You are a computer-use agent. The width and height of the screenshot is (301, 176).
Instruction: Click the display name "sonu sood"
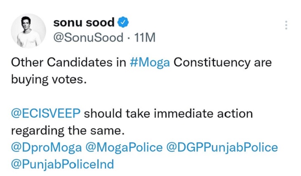(x=84, y=23)
